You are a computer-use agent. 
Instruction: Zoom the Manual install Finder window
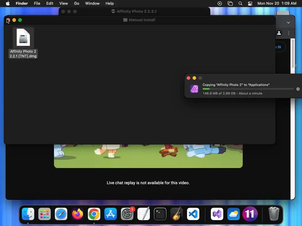(x=20, y=20)
